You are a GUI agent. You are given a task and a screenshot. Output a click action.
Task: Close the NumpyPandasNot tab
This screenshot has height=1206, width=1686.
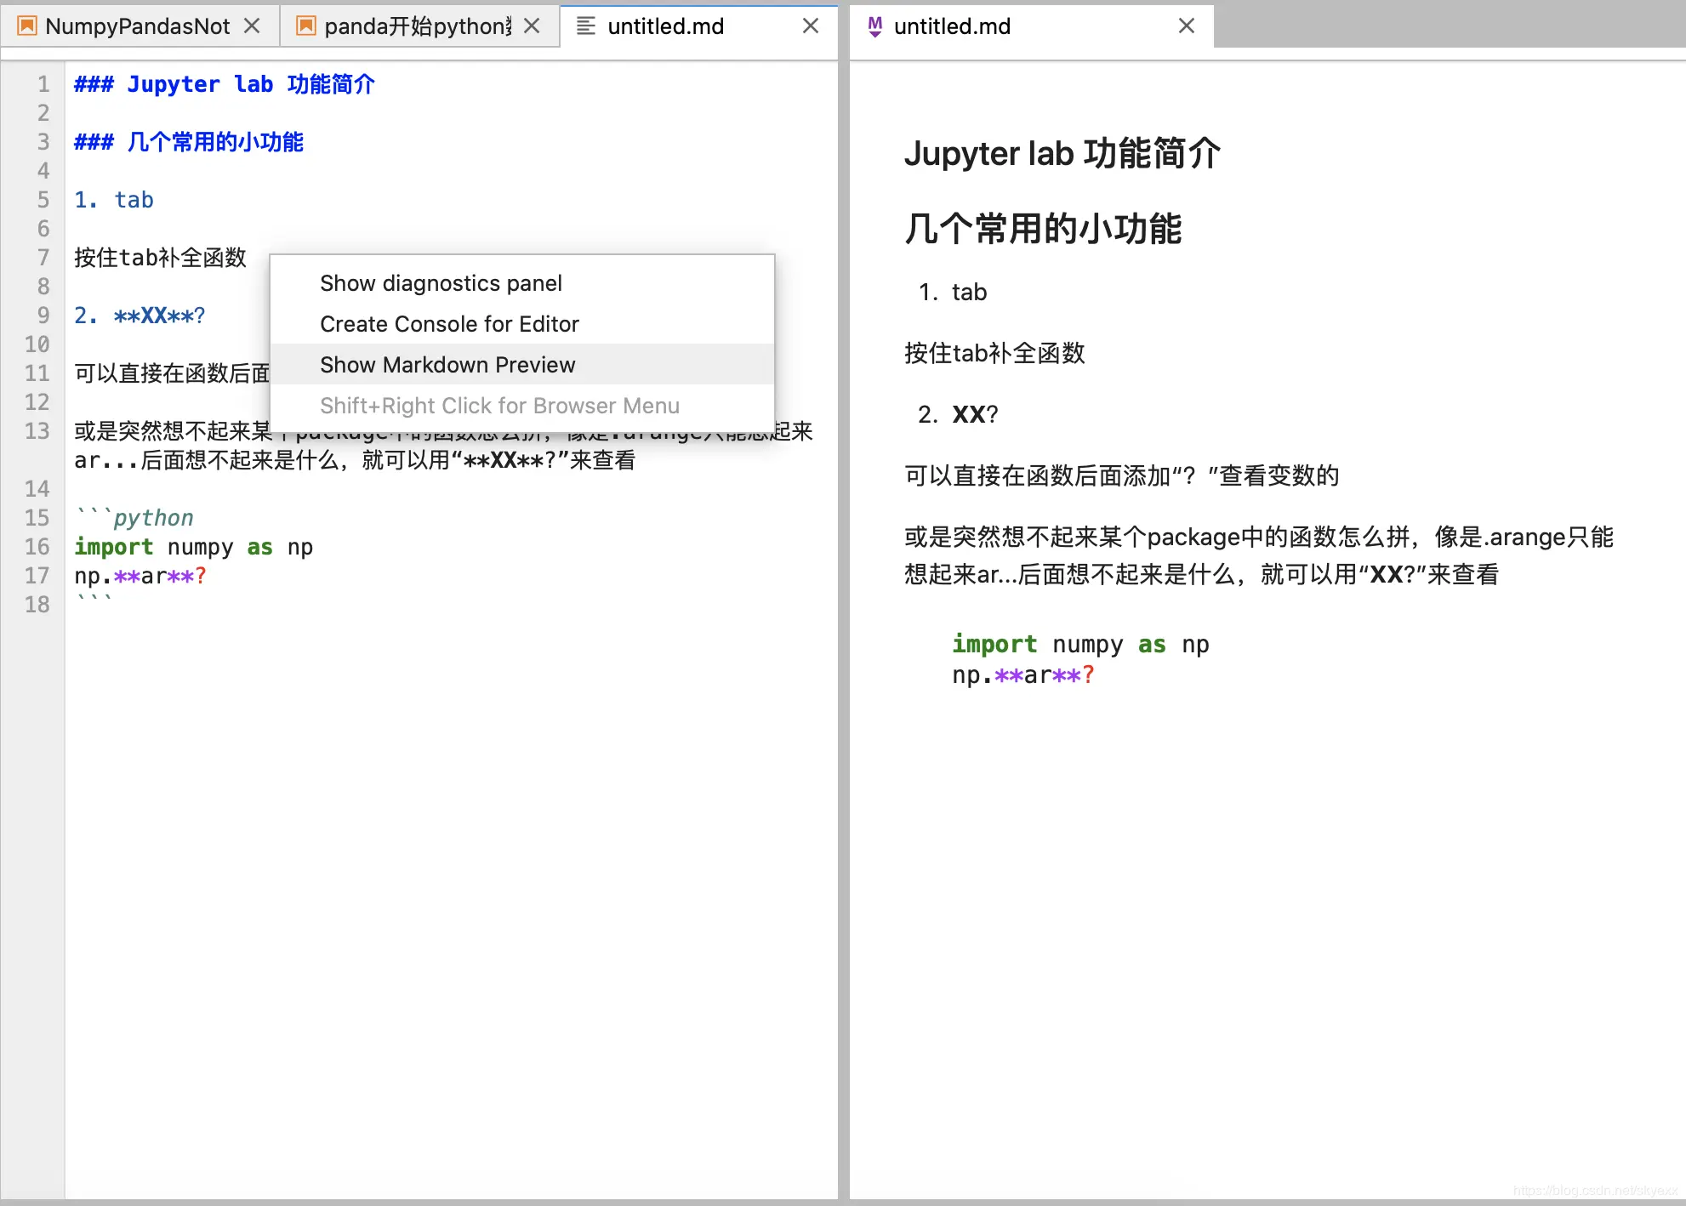(253, 26)
